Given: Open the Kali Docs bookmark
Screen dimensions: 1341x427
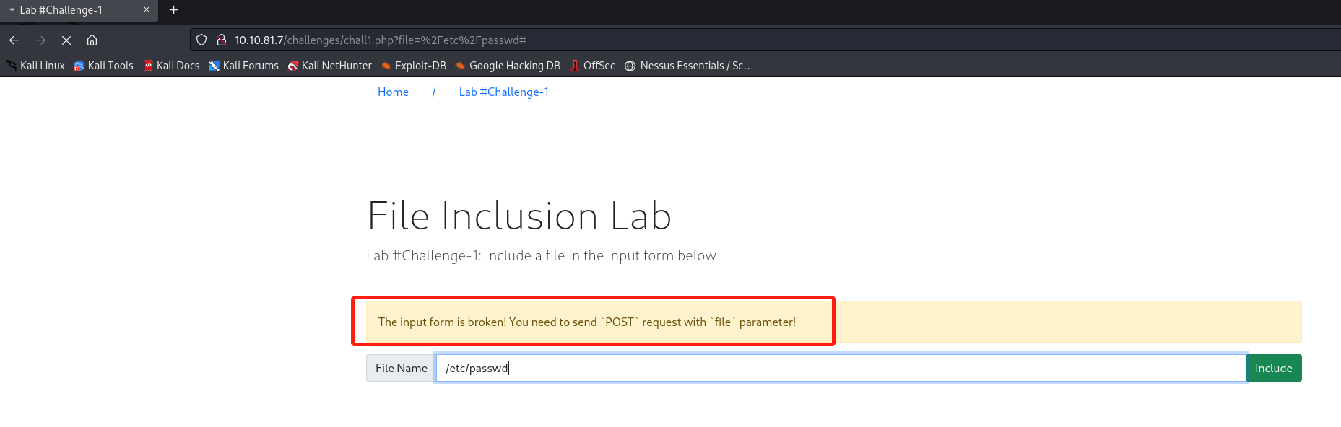Looking at the screenshot, I should pos(171,66).
